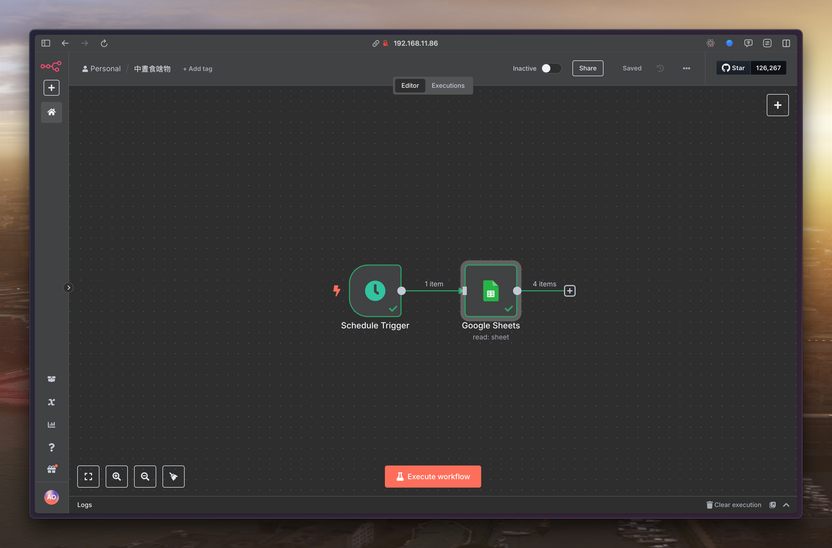Open the three-dots workflow options menu

click(x=686, y=68)
